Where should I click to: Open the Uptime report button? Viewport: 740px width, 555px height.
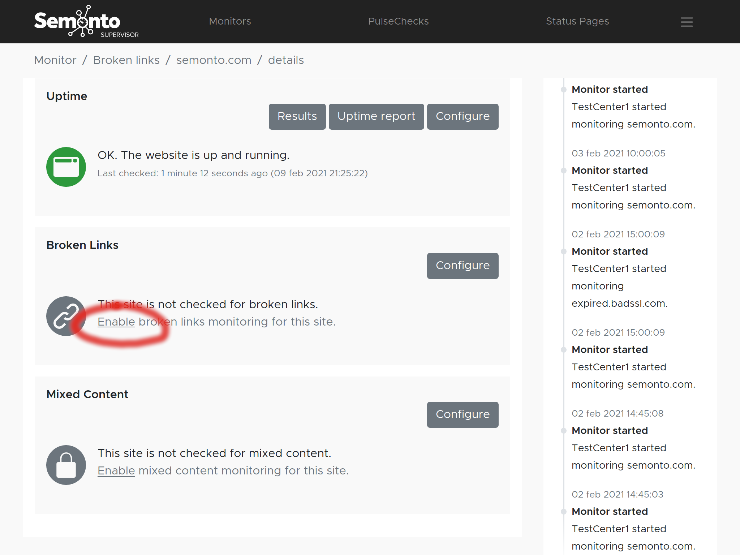[x=376, y=116]
